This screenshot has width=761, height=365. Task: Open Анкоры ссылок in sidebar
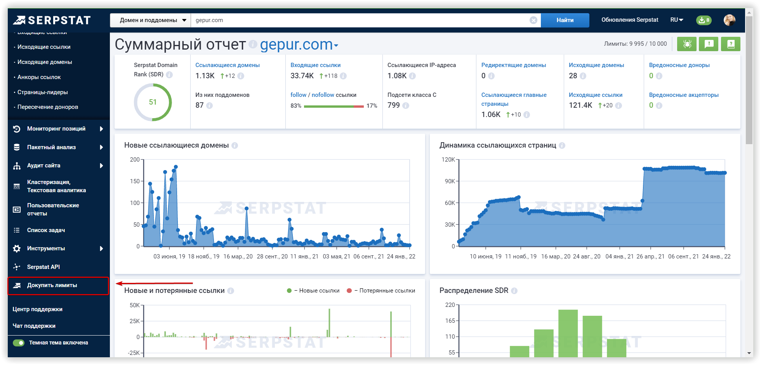point(39,77)
